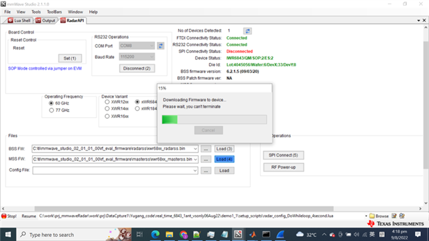This screenshot has height=241, width=429.
Task: Choose the XWR14xx device variant
Action: tap(107, 108)
